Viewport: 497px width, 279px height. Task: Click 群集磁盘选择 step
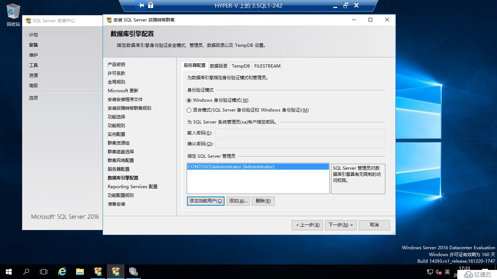pos(121,152)
